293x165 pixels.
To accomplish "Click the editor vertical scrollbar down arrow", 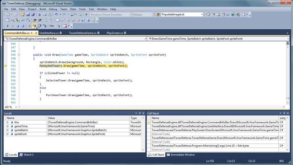I will [x=288, y=103].
